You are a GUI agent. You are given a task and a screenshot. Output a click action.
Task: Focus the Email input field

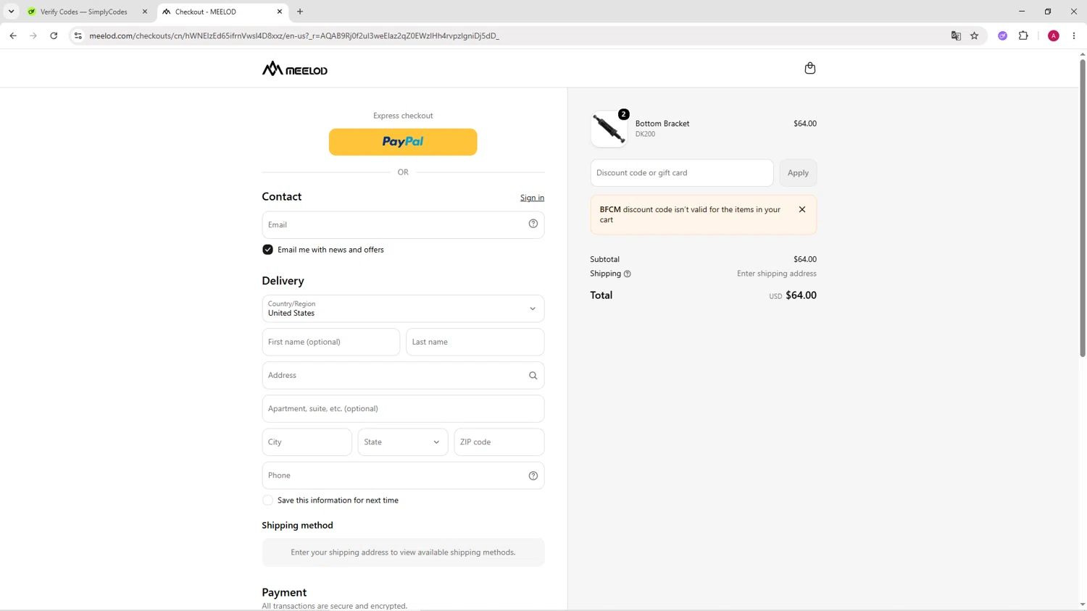(x=403, y=225)
